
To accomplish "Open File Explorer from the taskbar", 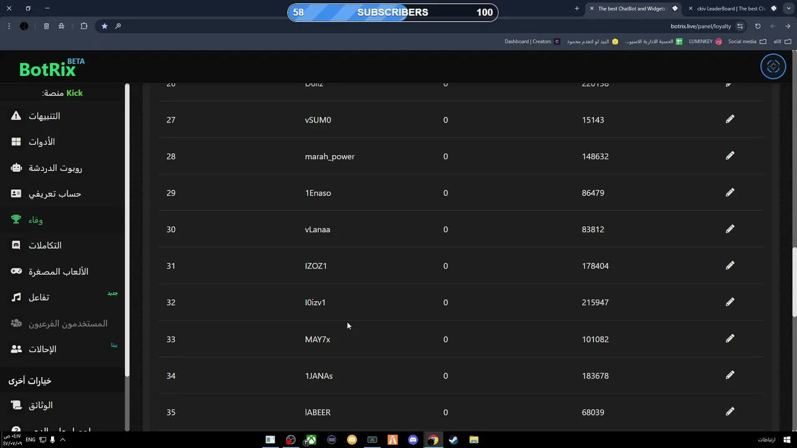I will [474, 440].
